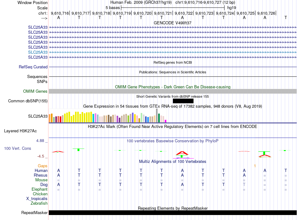297x220 pixels.
Task: Click the OMIM Genes track label
Action: pos(35,91)
